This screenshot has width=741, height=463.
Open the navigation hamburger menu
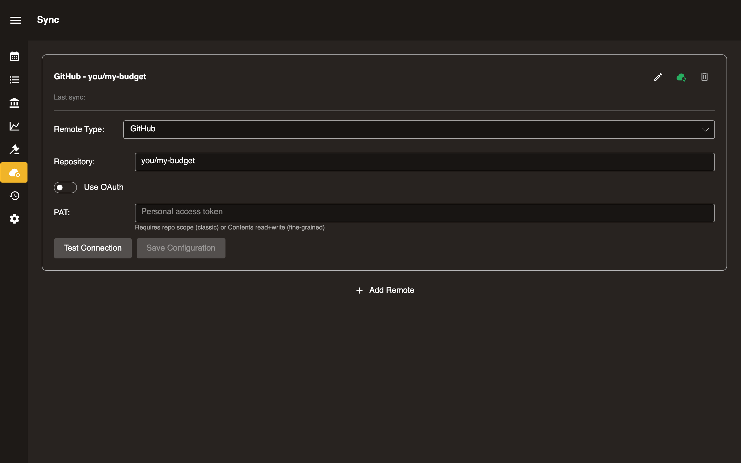[x=15, y=20]
